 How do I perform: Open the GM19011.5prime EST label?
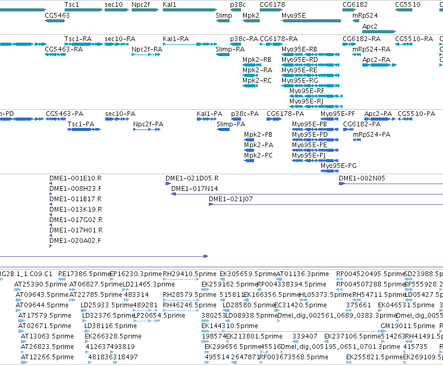point(408,326)
